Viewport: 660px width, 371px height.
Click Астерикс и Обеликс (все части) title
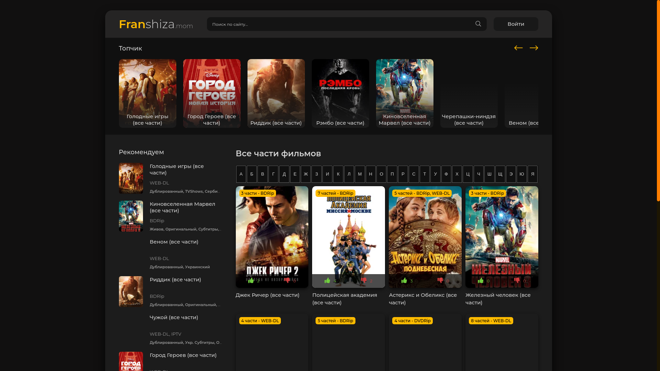point(423,299)
